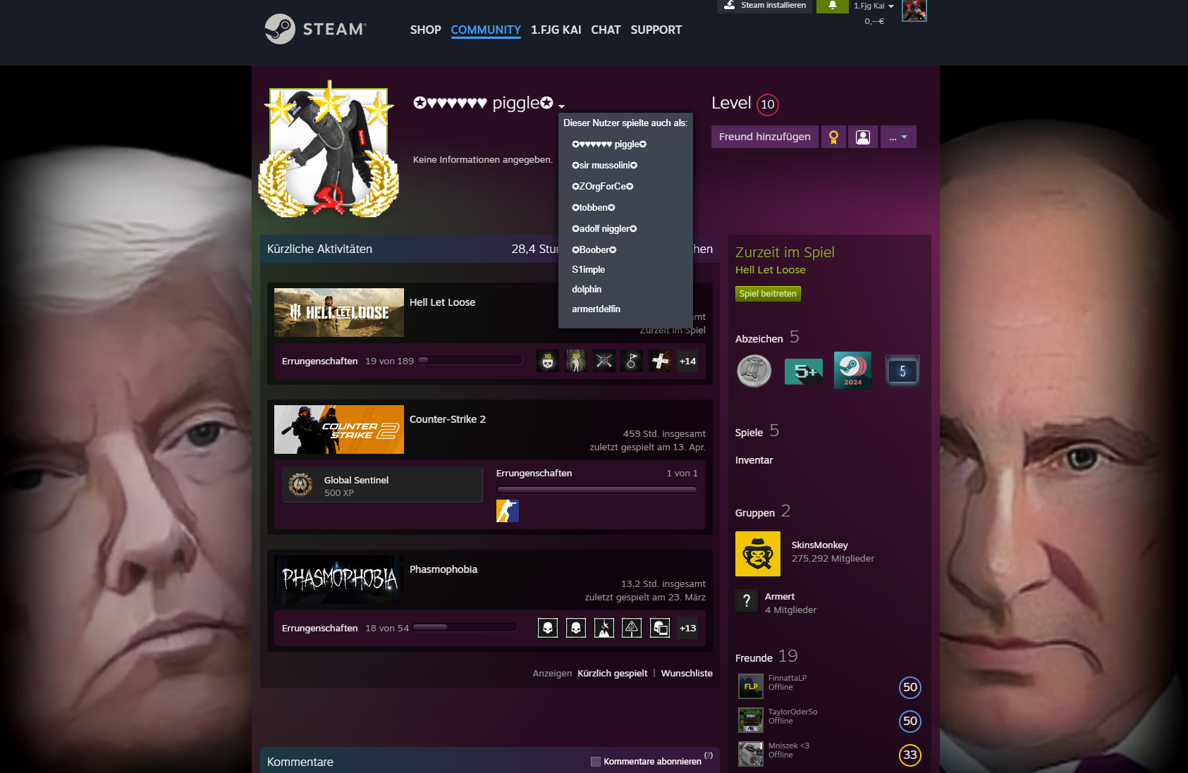Viewport: 1188px width, 773px height.
Task: Open the Phasmophobia game thumbnail
Action: (338, 579)
